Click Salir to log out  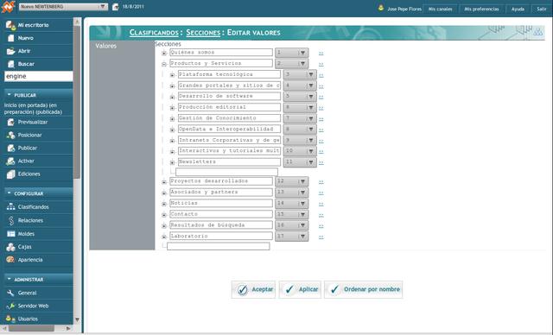[x=542, y=9]
